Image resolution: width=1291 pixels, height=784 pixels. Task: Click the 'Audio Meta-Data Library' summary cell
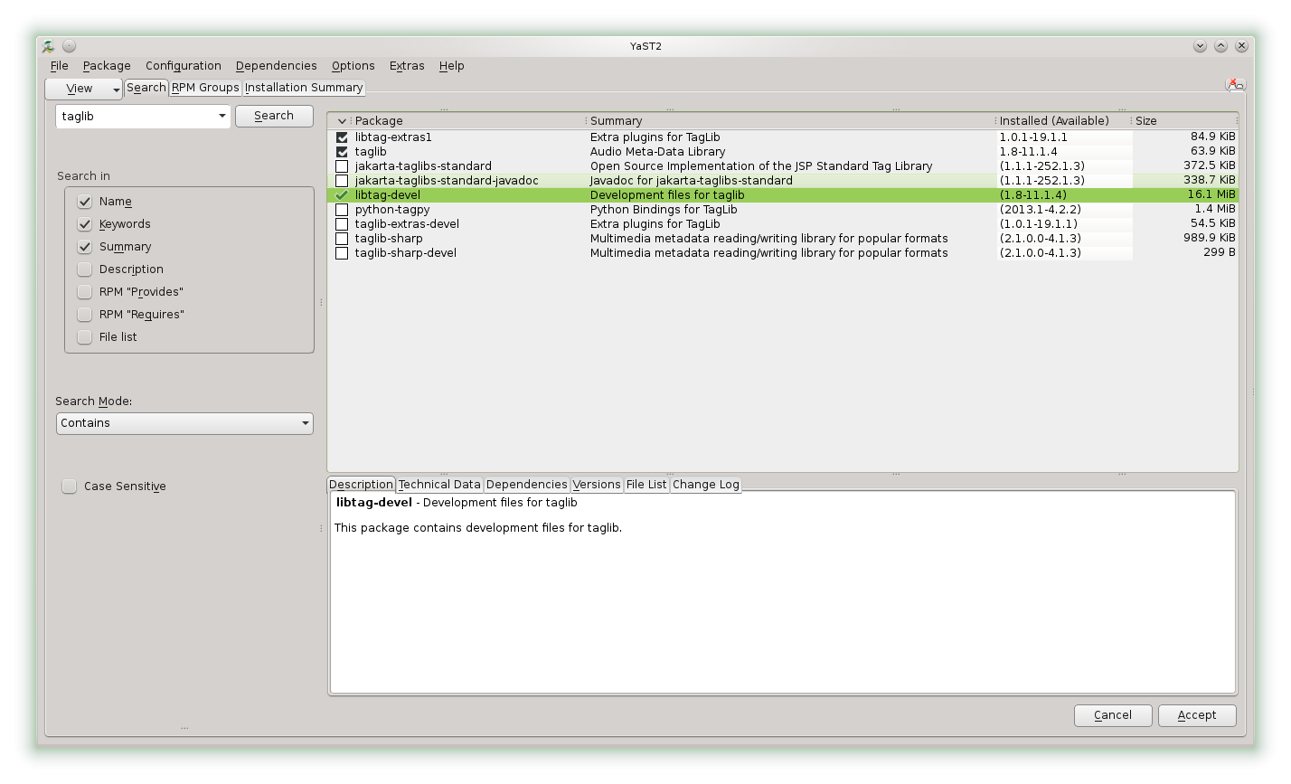658,152
